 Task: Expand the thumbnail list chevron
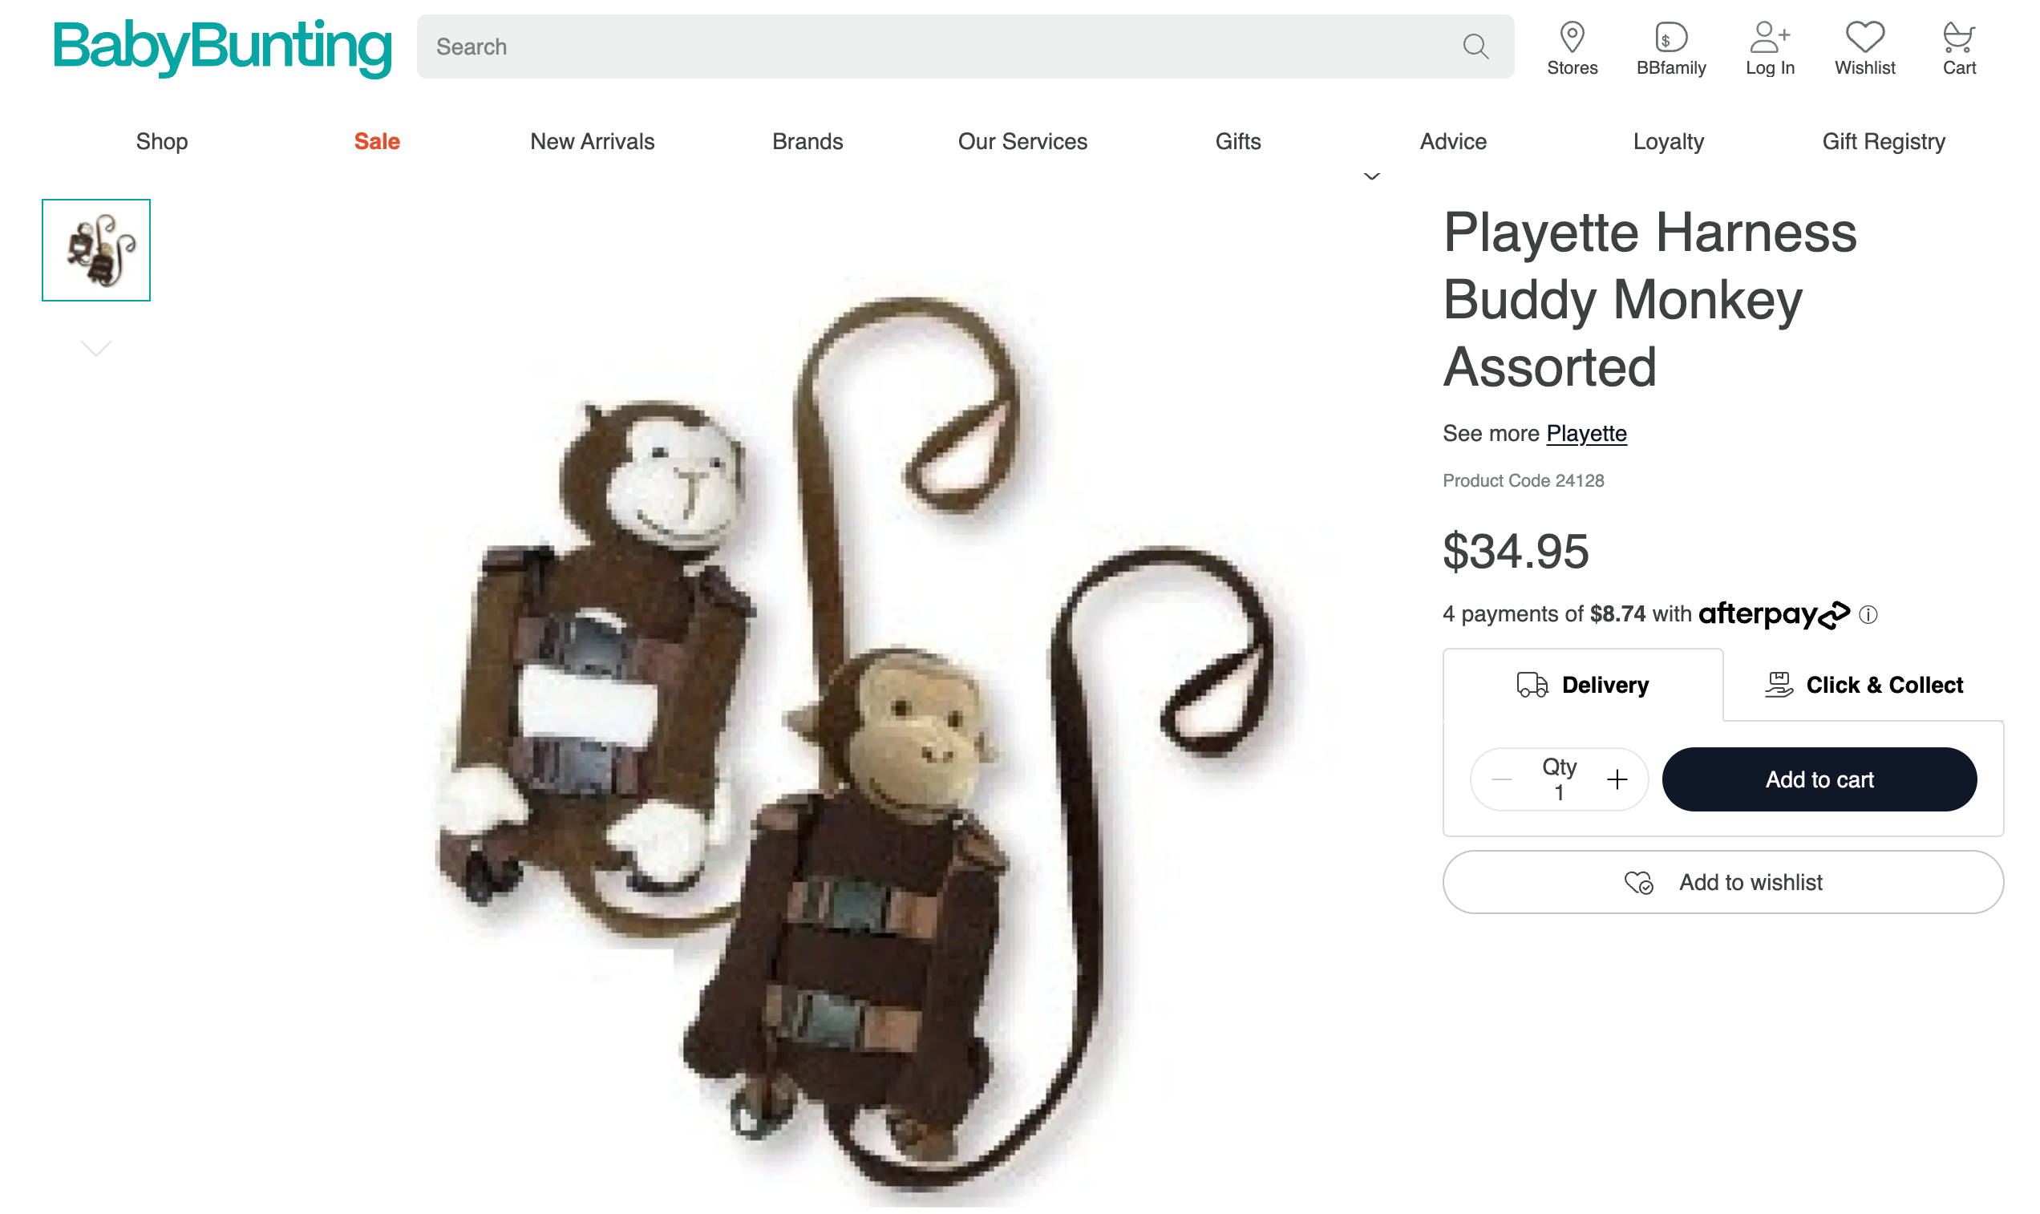[96, 349]
